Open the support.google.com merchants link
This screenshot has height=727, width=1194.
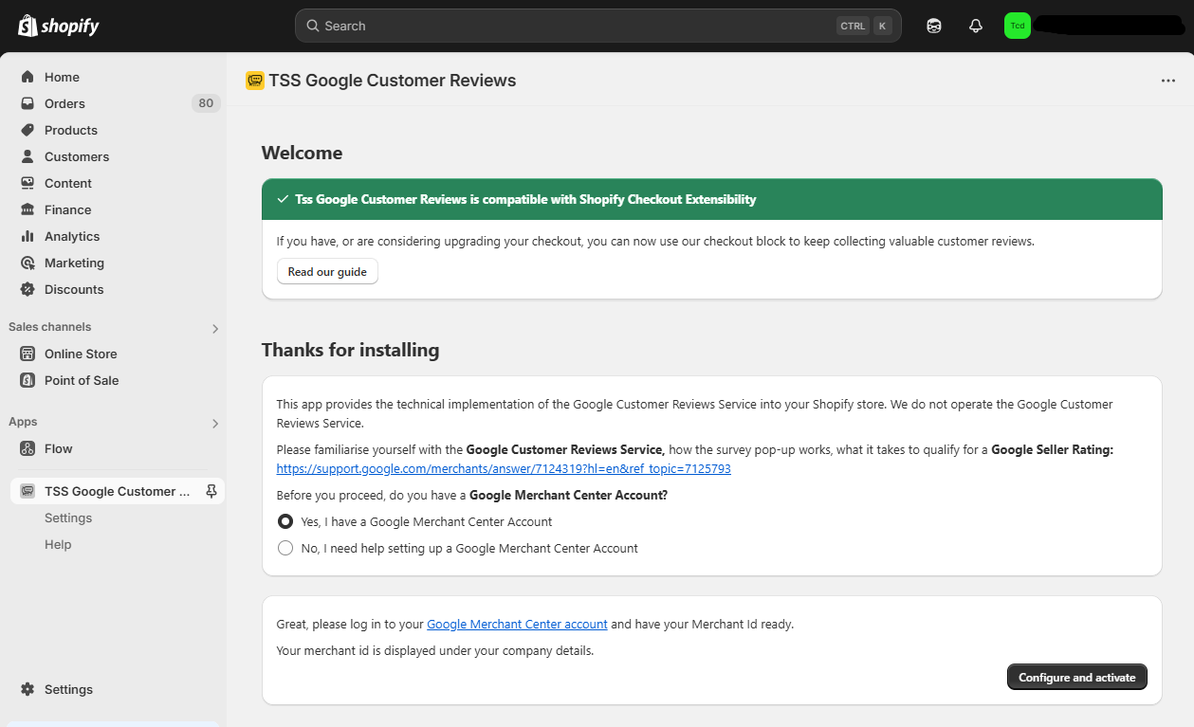pos(504,468)
